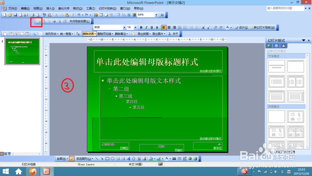Toggle Center alignment
This screenshot has width=312, height=176.
pos(169,27)
